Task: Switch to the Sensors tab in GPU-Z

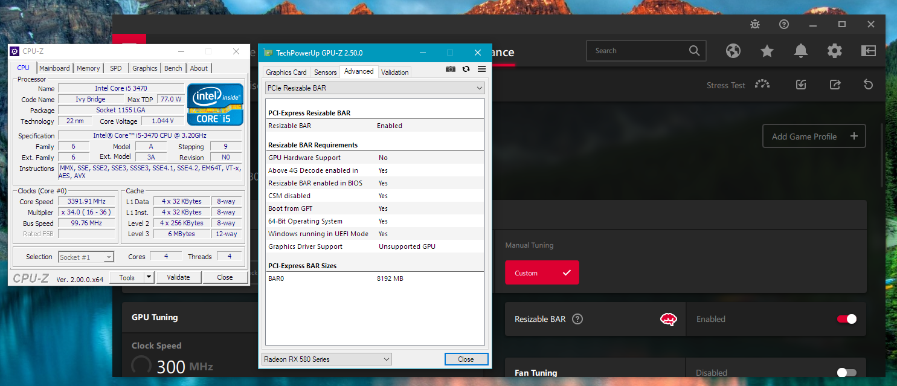Action: click(x=326, y=72)
